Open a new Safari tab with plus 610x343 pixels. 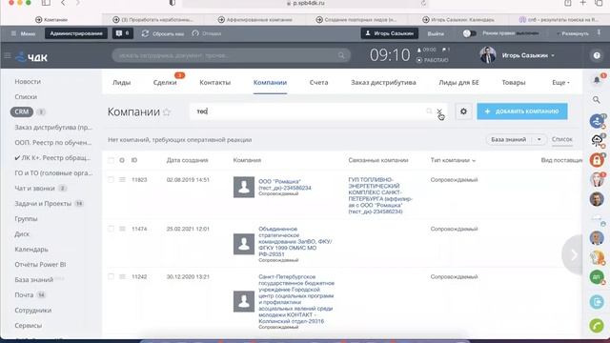click(582, 3)
